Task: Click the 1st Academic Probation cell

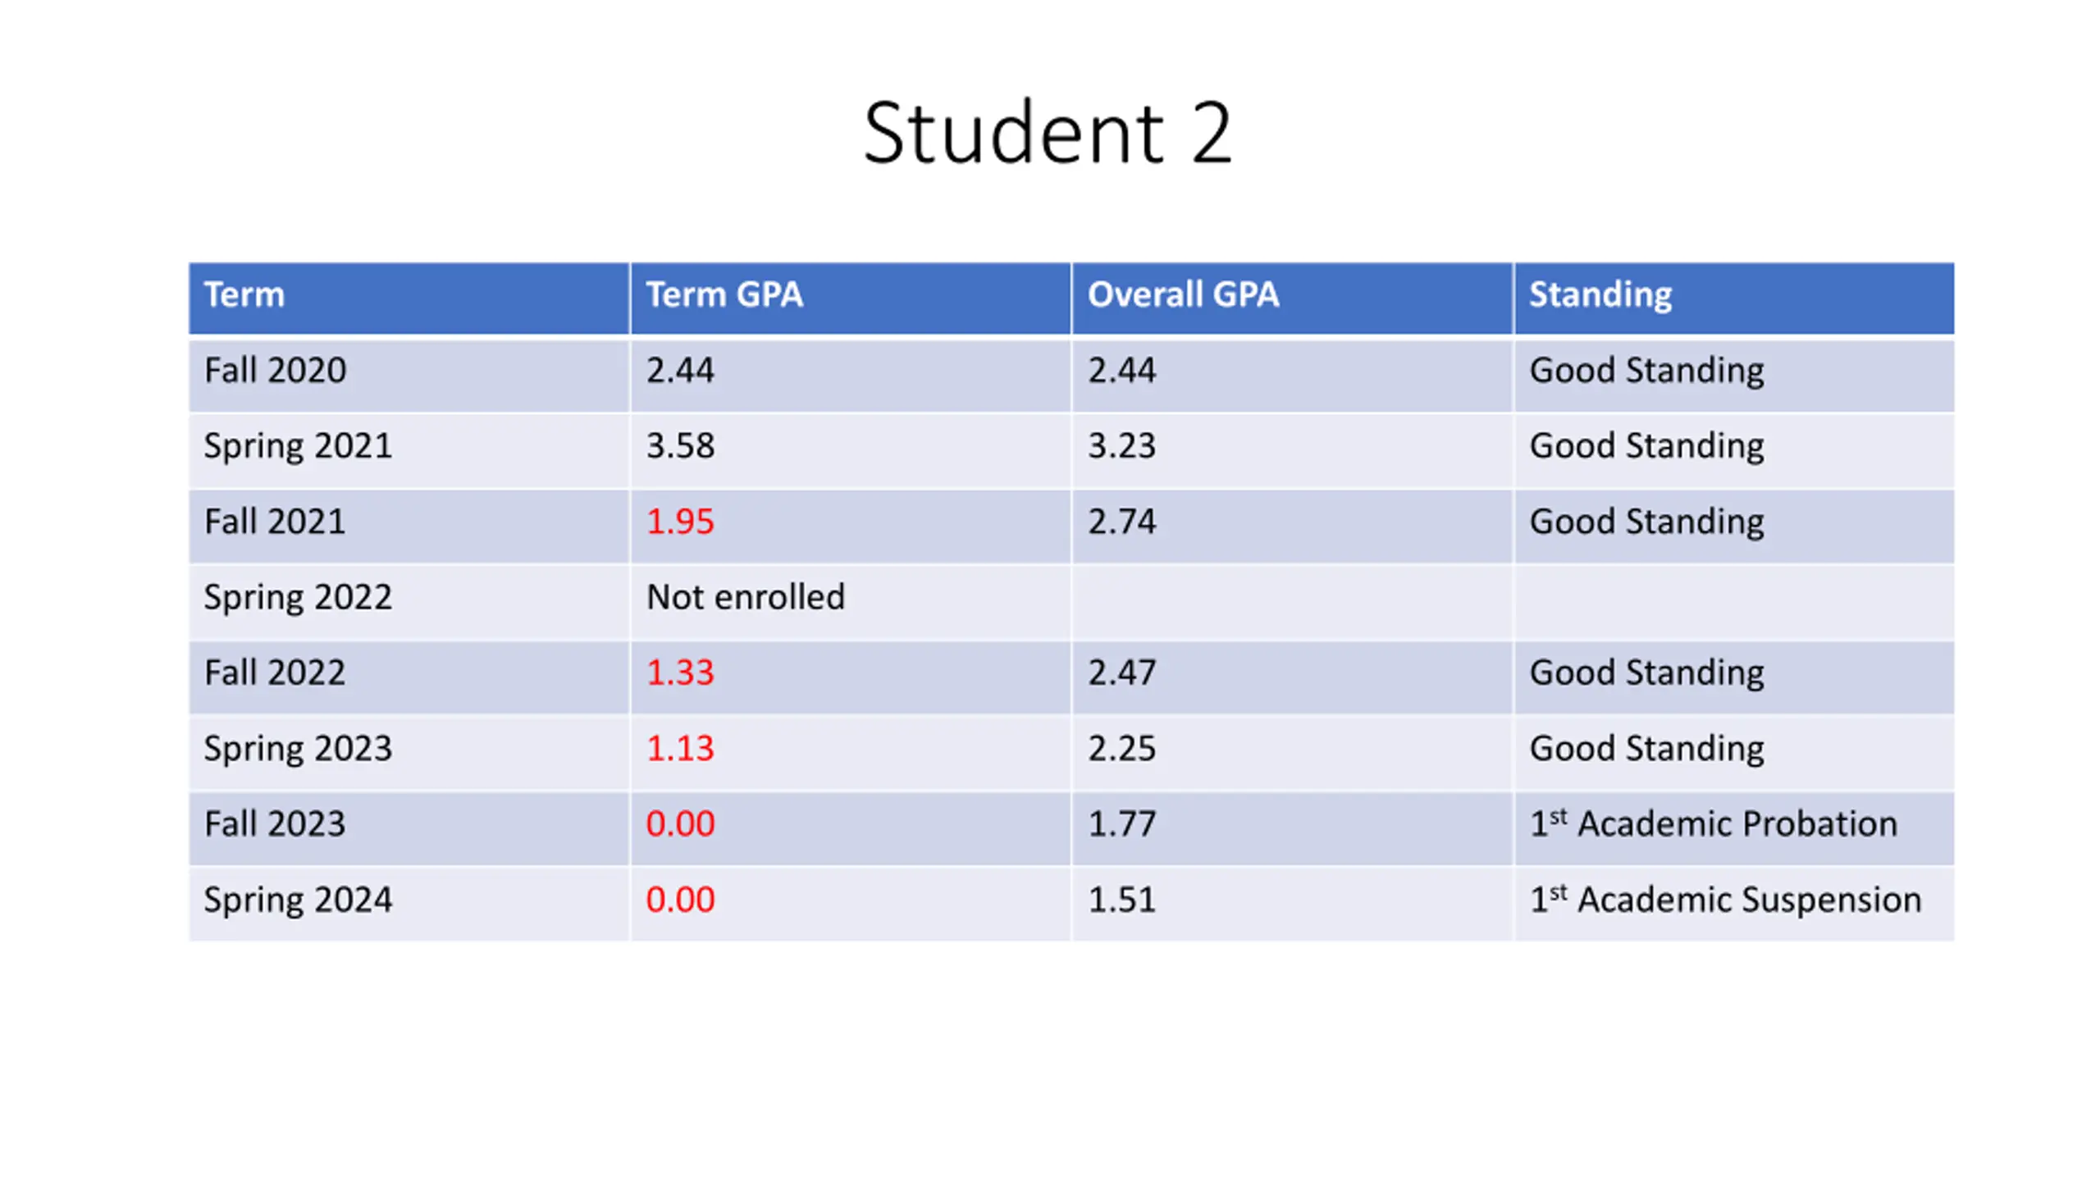Action: point(1734,828)
